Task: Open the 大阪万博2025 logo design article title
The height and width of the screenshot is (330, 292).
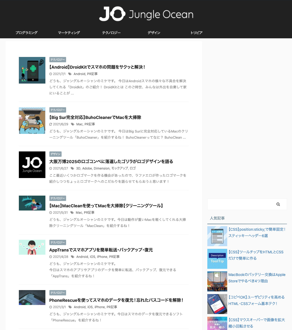Action: point(111,162)
